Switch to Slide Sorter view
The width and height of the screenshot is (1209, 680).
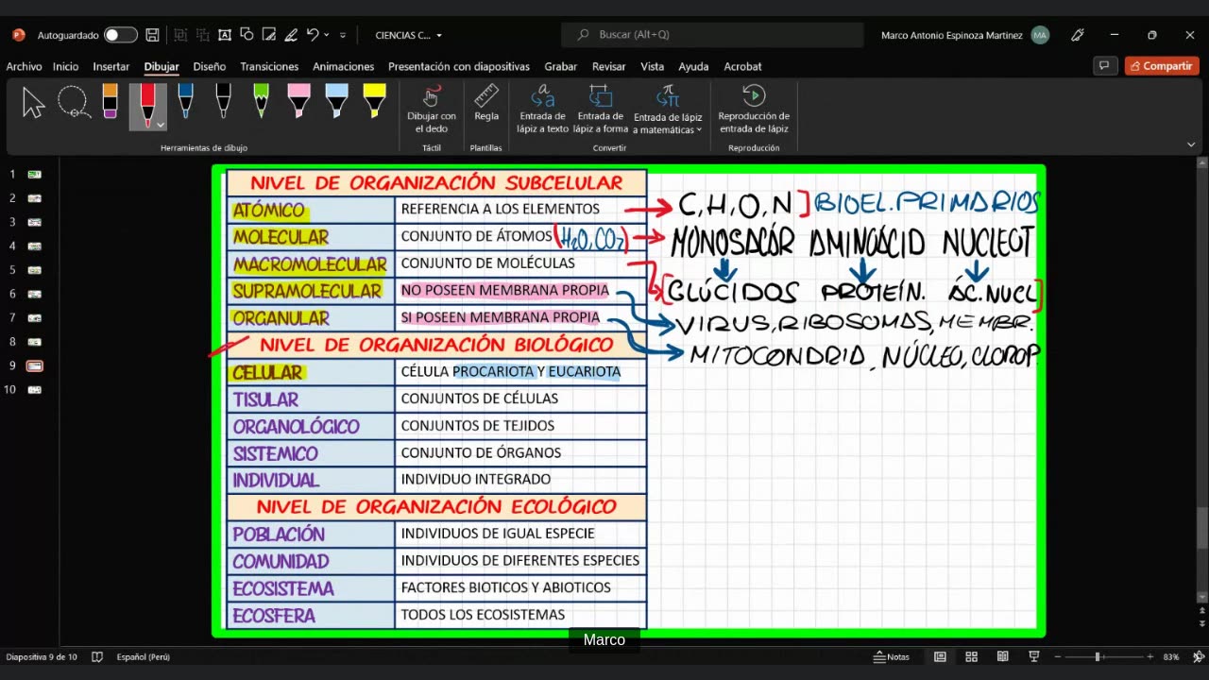pyautogui.click(x=971, y=656)
